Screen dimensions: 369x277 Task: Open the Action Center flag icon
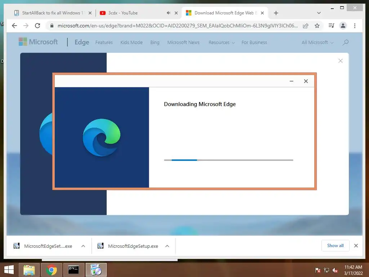[318, 270]
